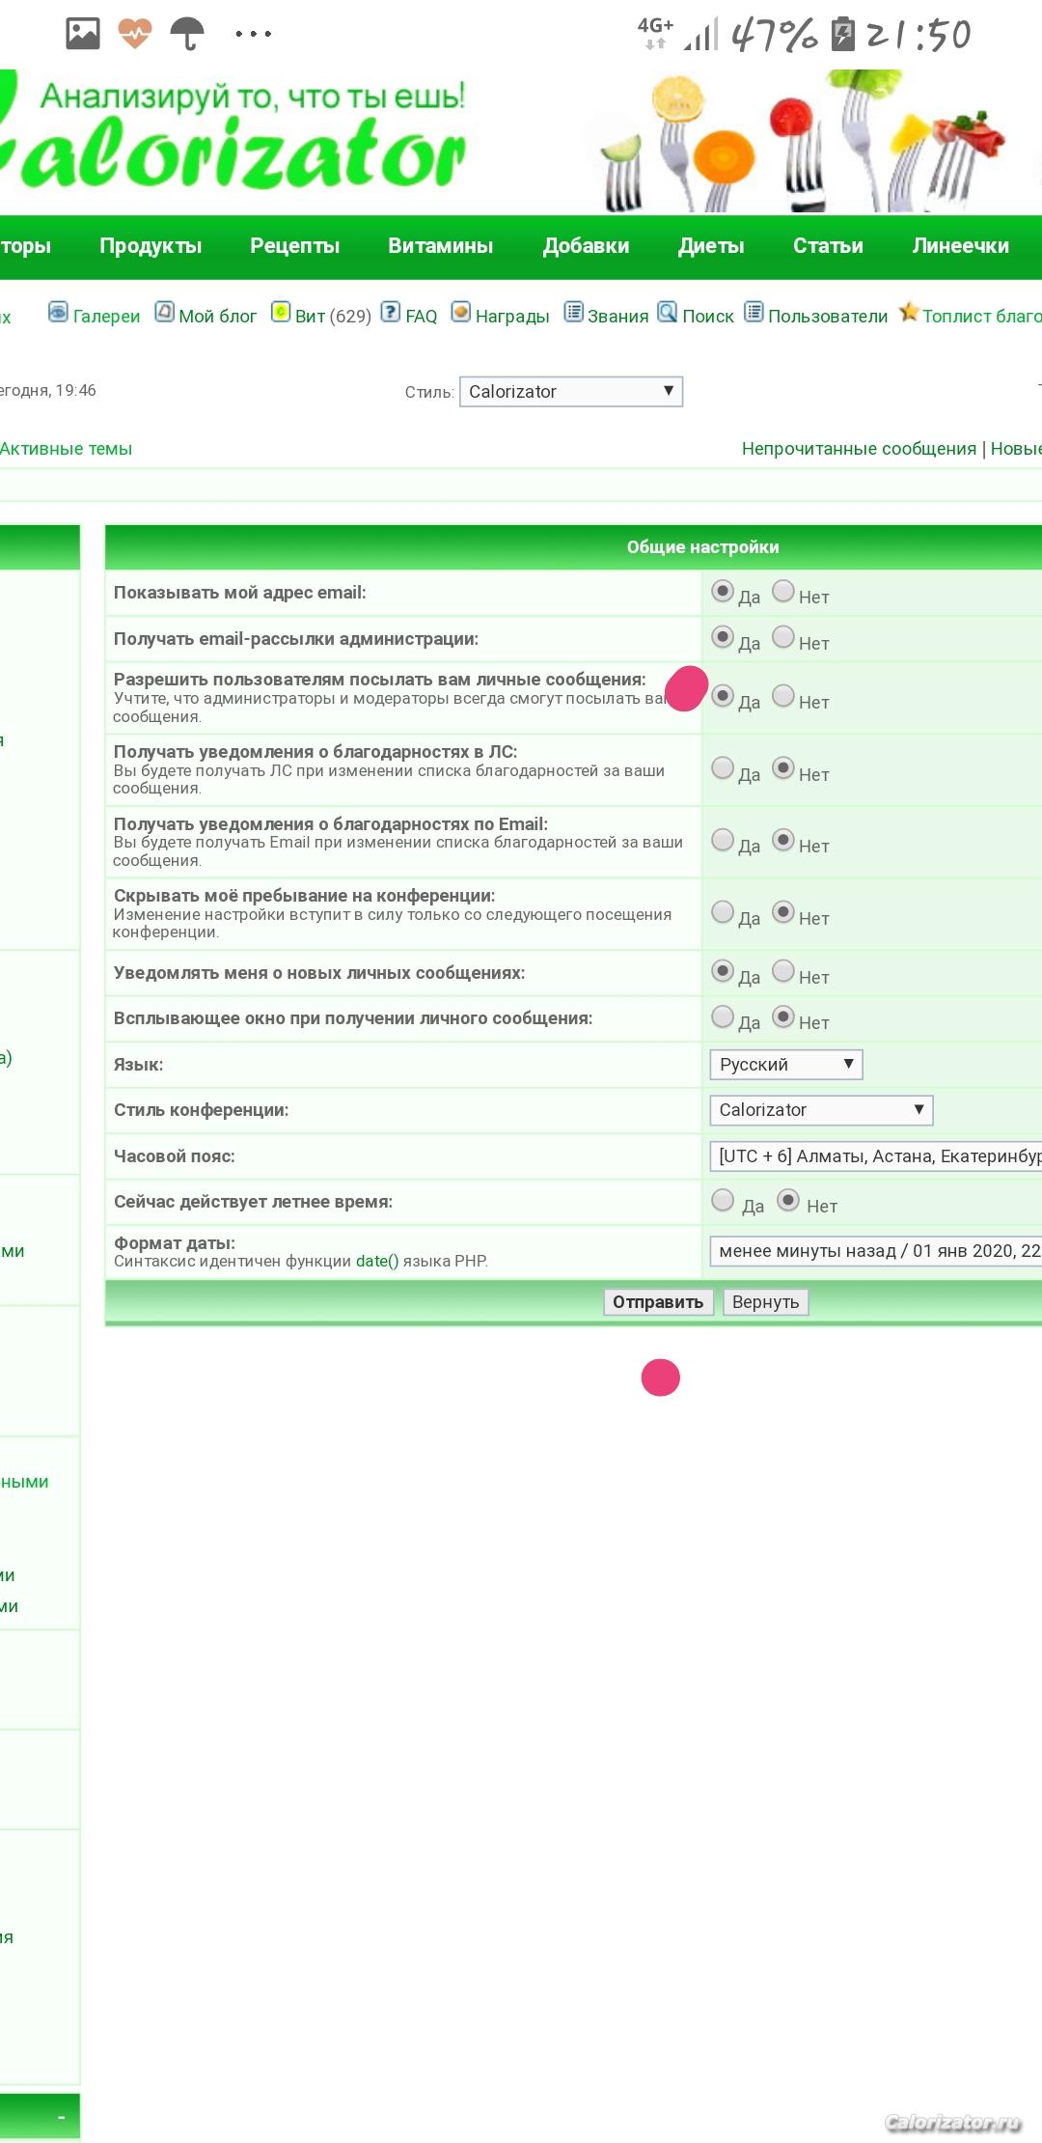This screenshot has height=2143, width=1042.
Task: Click the Мой блог icon
Action: [x=165, y=312]
